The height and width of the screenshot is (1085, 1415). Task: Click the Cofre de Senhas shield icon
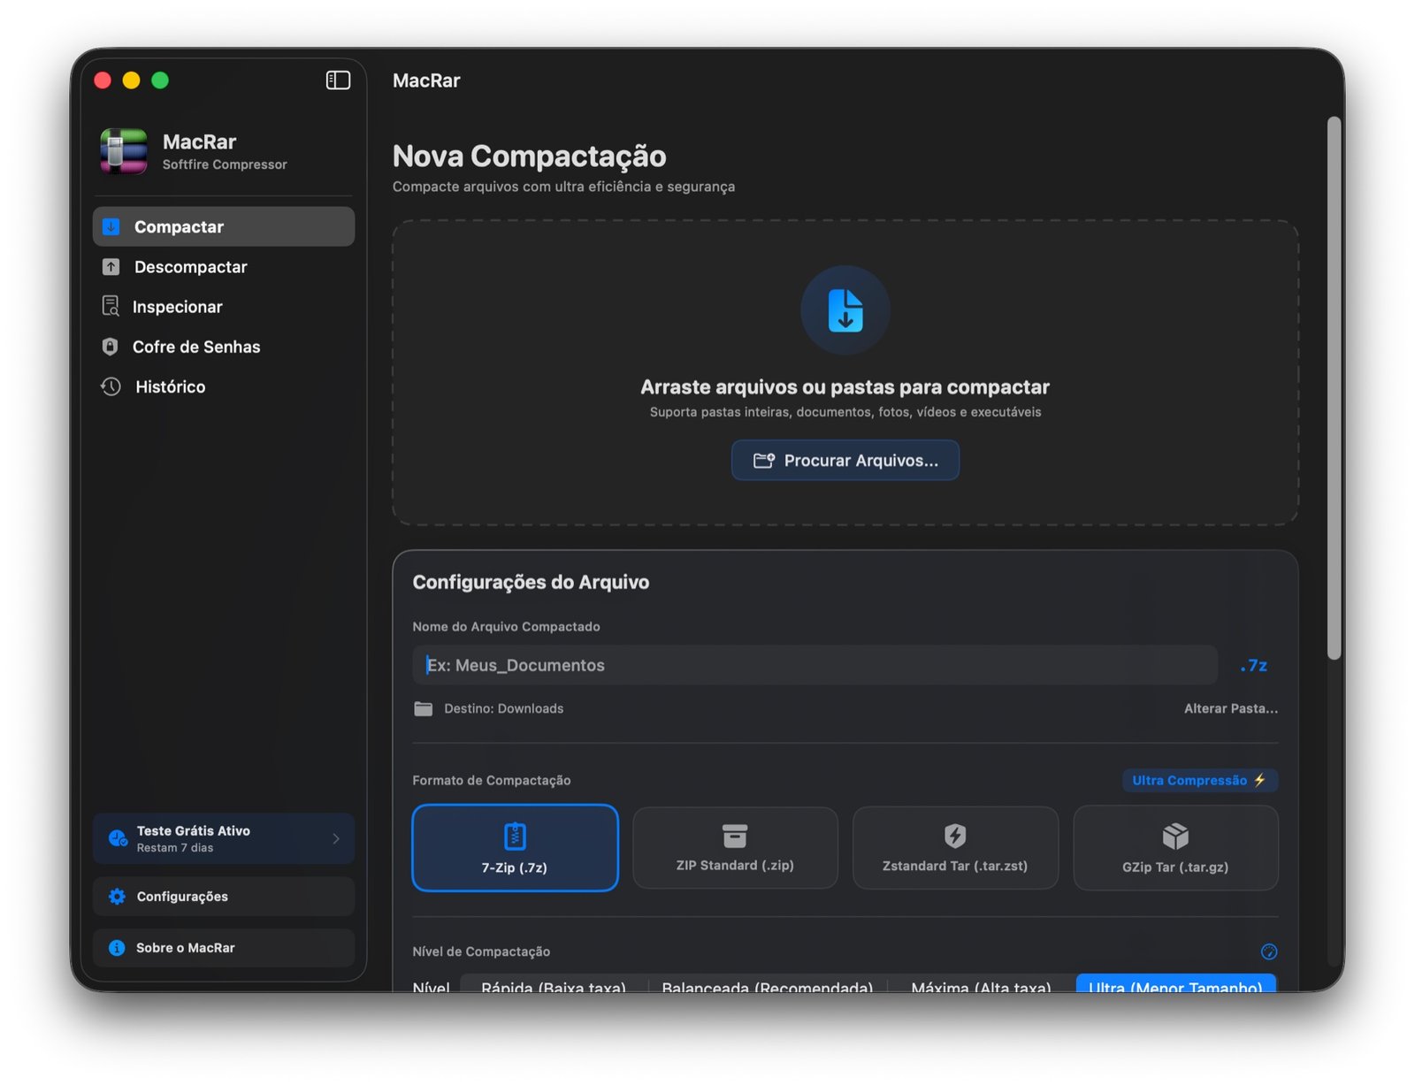click(x=110, y=347)
